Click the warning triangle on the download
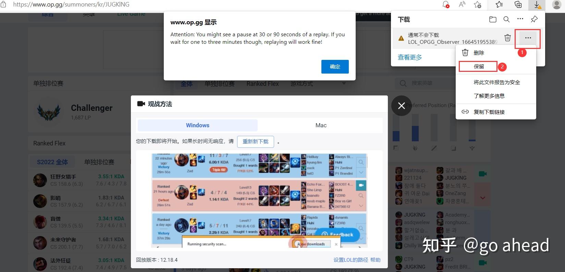Screen dimensions: 565x272 [401, 38]
